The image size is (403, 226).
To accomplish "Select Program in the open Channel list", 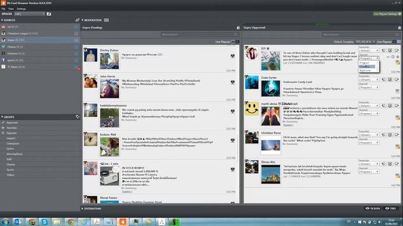I will 365,63.
